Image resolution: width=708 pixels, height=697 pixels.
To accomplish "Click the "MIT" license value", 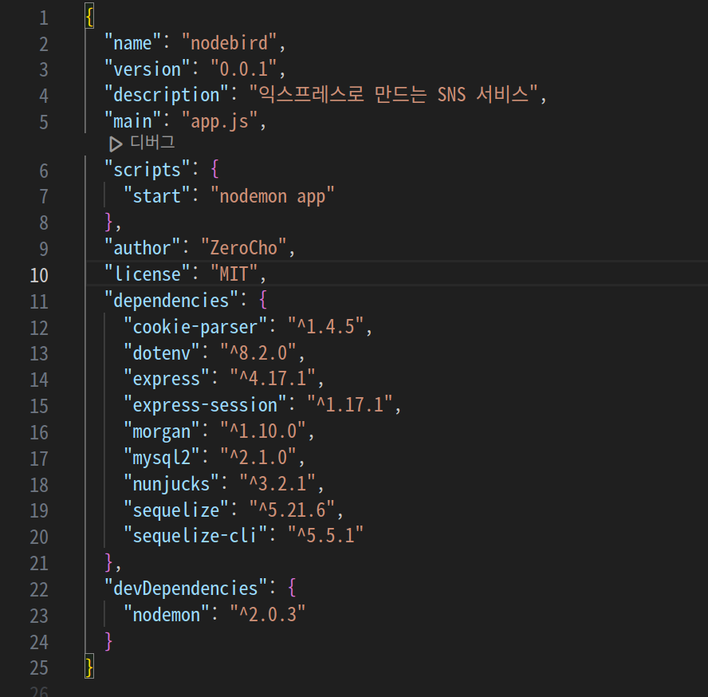I will click(234, 274).
